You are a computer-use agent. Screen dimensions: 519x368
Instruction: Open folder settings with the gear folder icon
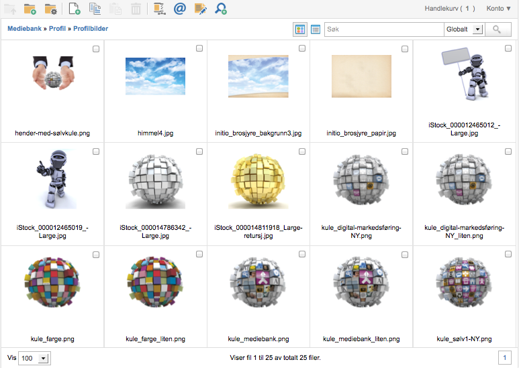click(x=50, y=9)
